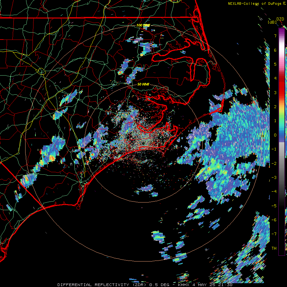Select the 6 dB scale label
This screenshot has width=287, height=287.
pyautogui.click(x=275, y=50)
